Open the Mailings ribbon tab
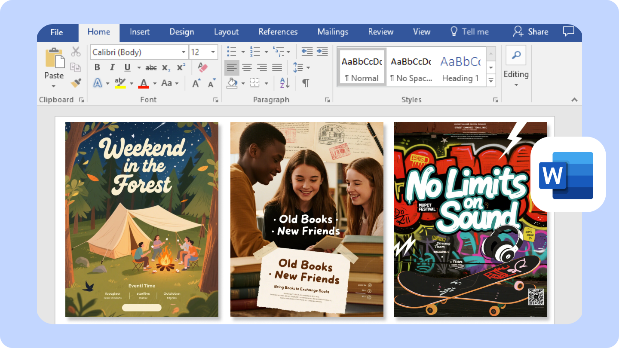The image size is (619, 348). 332,31
